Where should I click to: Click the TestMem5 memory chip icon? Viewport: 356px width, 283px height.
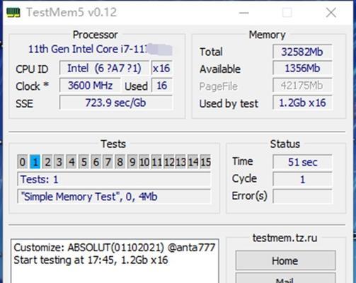click(x=13, y=12)
